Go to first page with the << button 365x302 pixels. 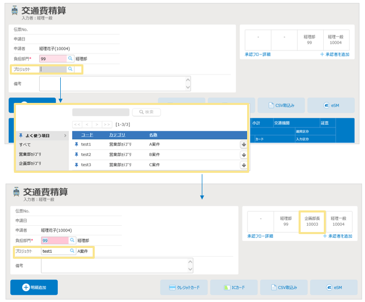tap(77, 125)
